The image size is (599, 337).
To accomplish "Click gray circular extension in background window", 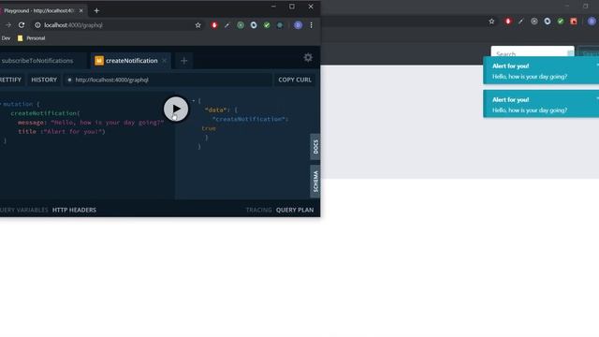I will (x=534, y=22).
